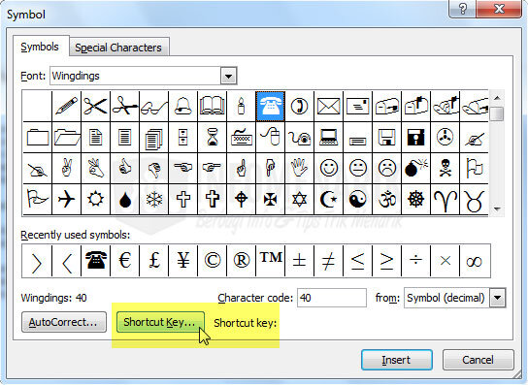This screenshot has height=385, width=528.
Task: Select the infinity sign from recent symbols
Action: coord(474,261)
